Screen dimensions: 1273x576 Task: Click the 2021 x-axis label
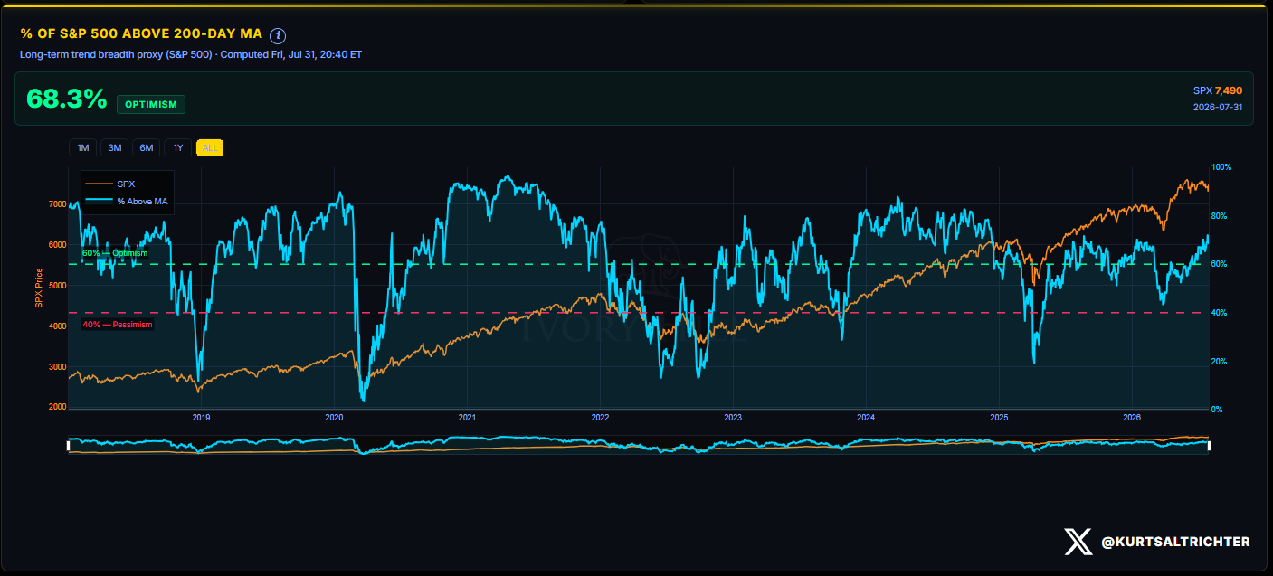(x=467, y=418)
